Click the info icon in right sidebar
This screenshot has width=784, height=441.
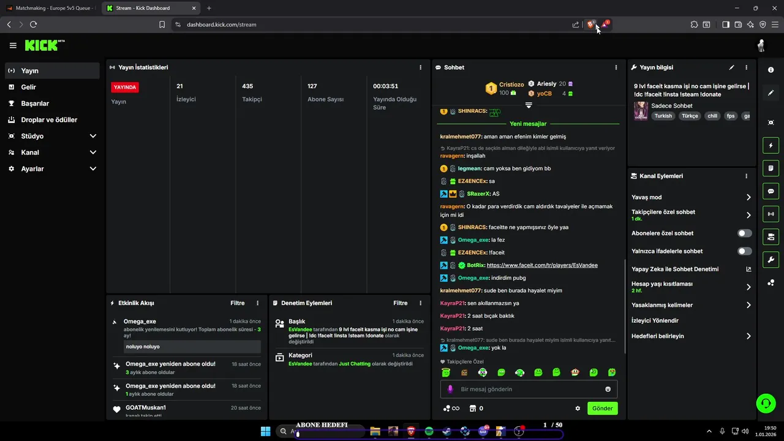point(771,70)
